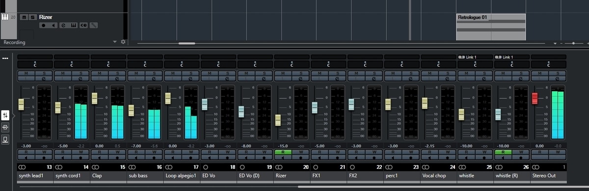
Task: Show the faders section via the left mixer icon
Action: coord(5,115)
